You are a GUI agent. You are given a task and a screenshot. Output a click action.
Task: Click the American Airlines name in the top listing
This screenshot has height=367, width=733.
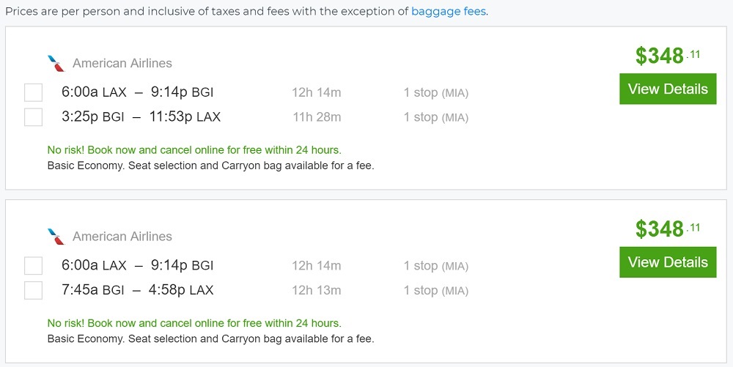click(122, 64)
